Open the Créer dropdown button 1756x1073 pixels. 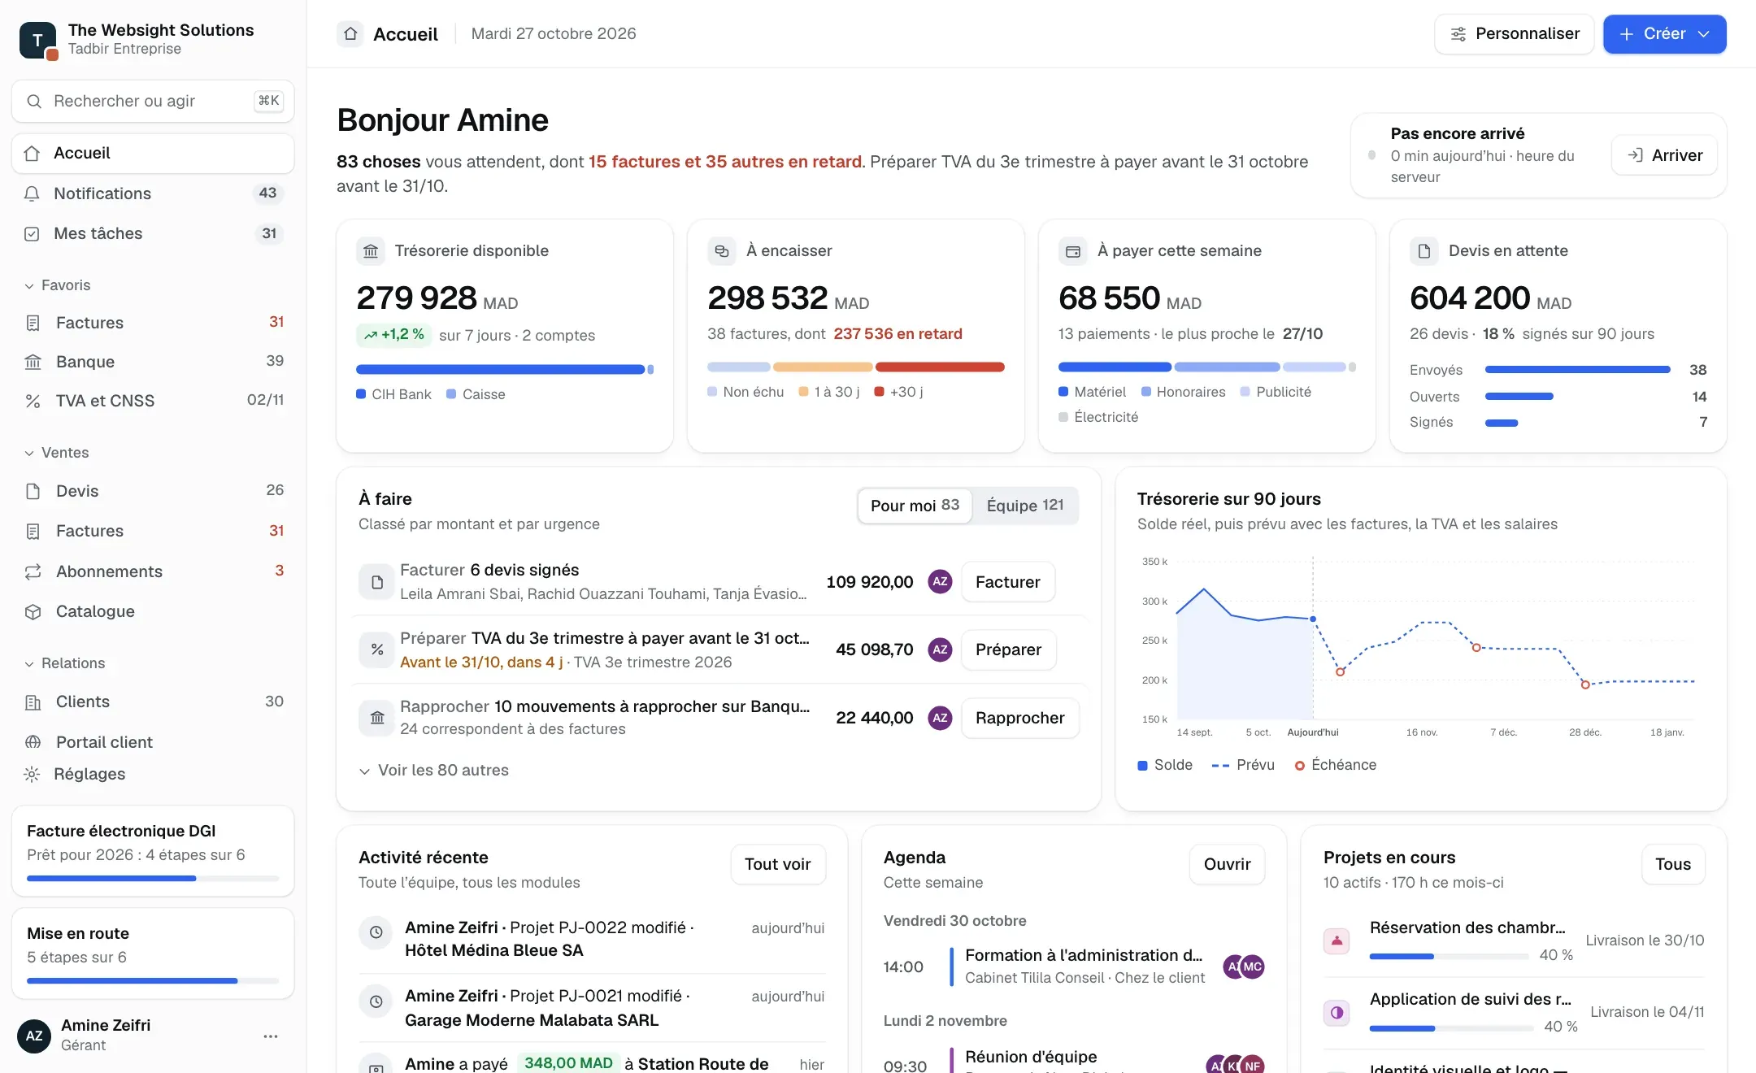click(x=1664, y=34)
